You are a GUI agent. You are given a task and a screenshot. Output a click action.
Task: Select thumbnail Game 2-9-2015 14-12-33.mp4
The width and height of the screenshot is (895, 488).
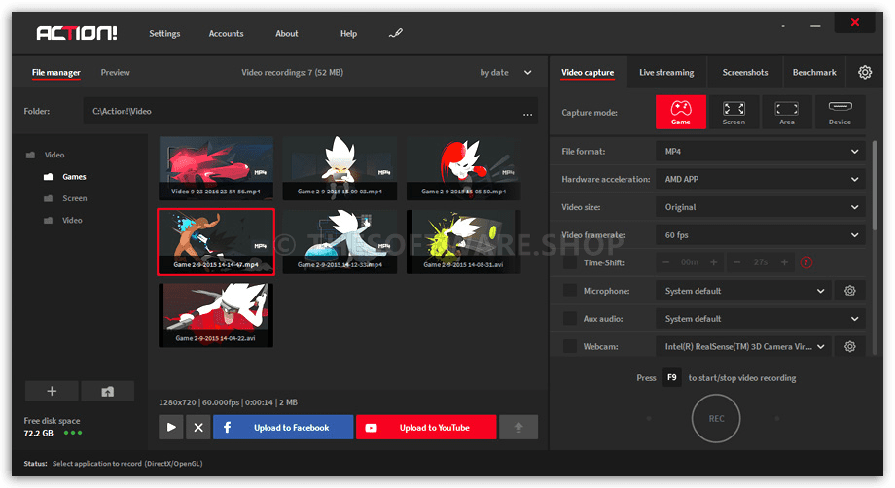click(340, 242)
